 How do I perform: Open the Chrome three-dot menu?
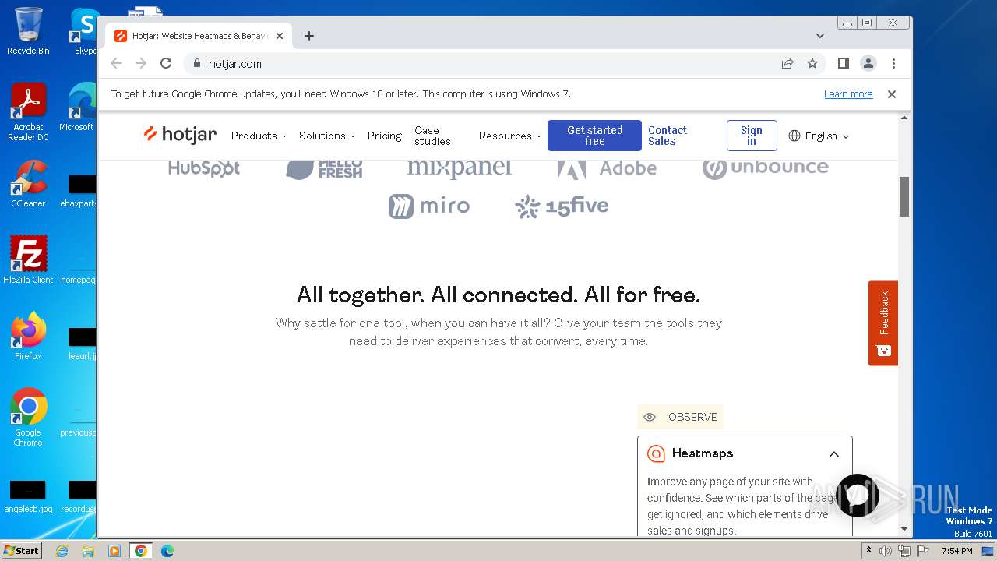893,63
